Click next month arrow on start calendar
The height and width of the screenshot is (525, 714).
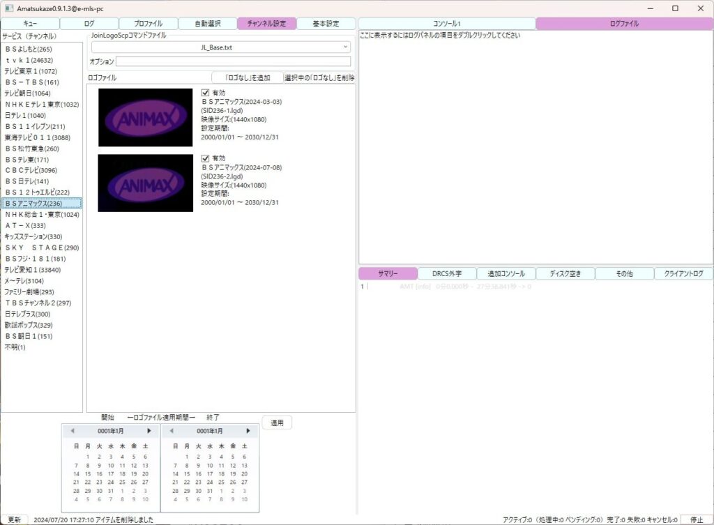pos(149,431)
